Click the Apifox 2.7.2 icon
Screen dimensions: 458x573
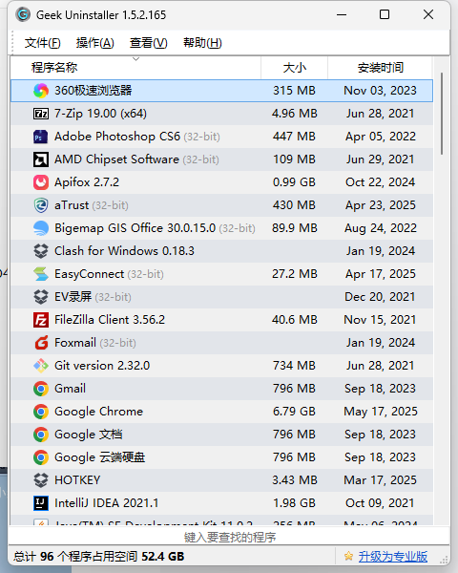41,182
